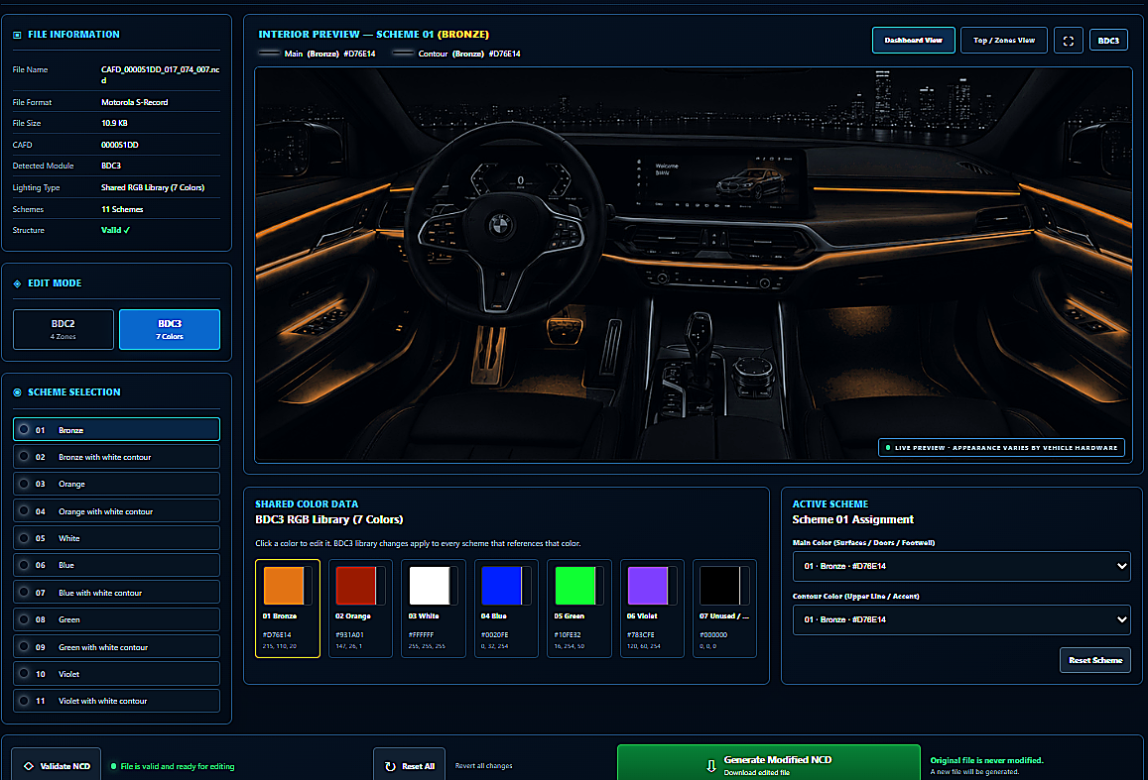
Task: Click the 'Valid ✓' structure status
Action: click(x=116, y=230)
